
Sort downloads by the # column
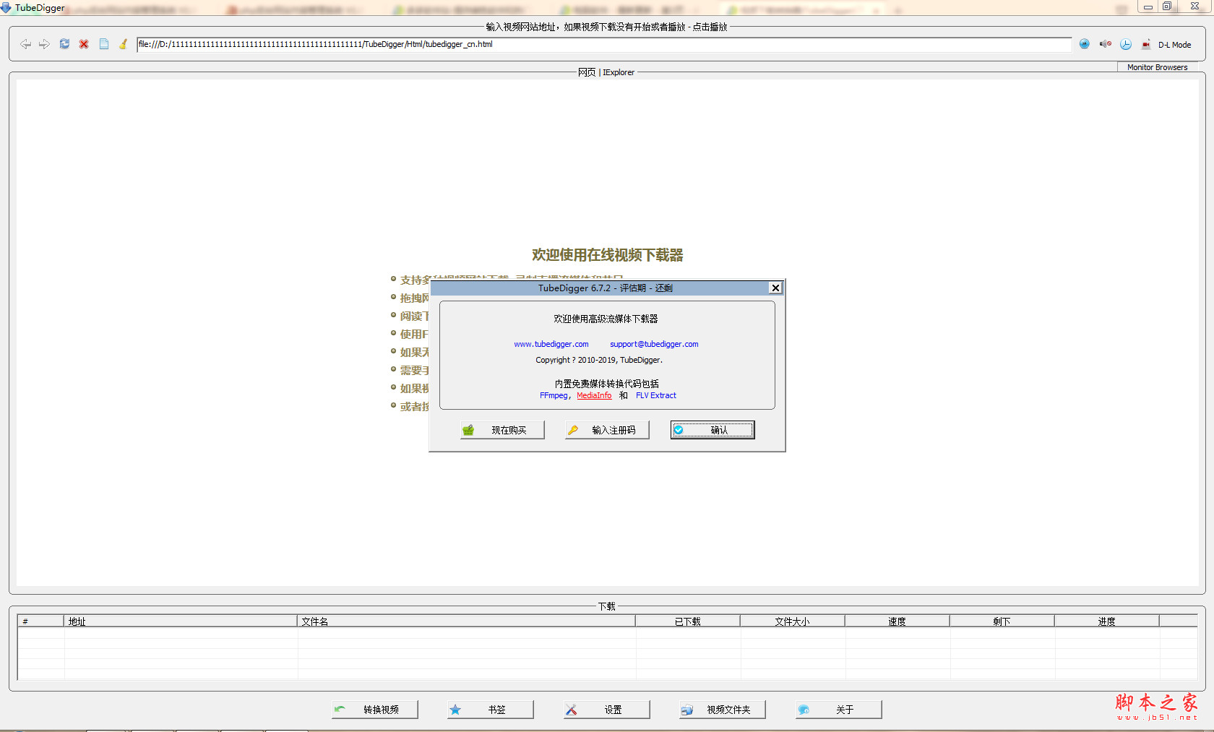41,621
